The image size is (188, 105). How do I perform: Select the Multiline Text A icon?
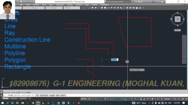[x=140, y=8]
